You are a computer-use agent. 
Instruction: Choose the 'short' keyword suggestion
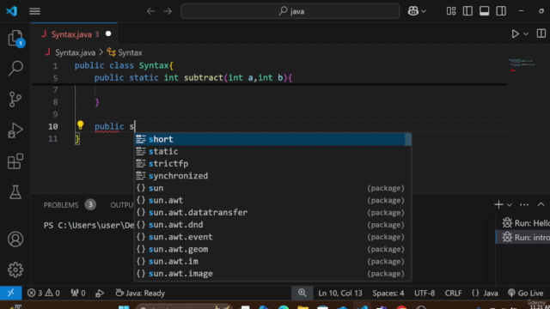click(270, 139)
